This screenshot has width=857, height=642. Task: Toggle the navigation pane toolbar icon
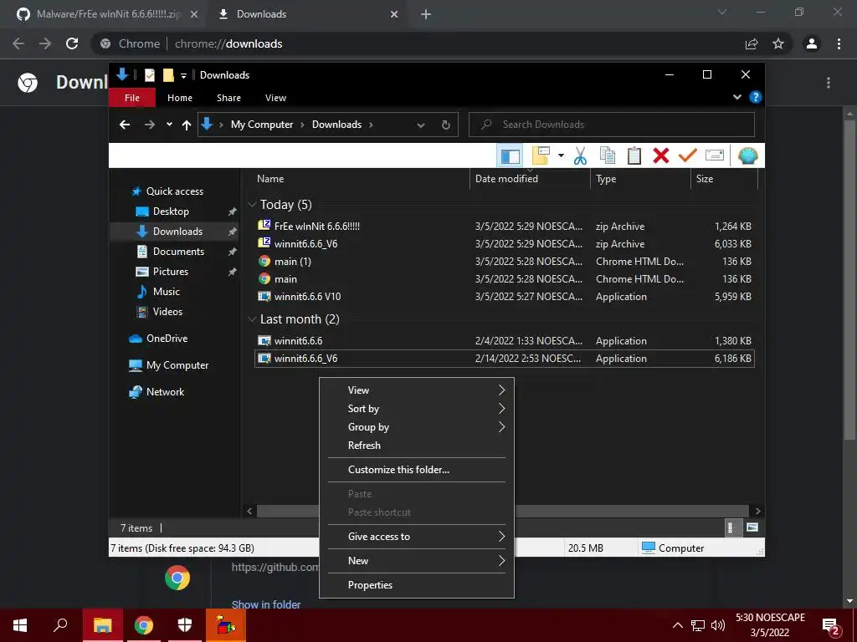coord(510,156)
